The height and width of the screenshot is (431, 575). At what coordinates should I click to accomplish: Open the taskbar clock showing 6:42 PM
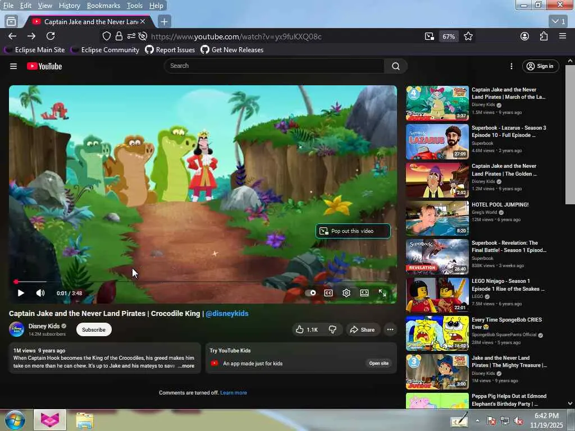(546, 420)
